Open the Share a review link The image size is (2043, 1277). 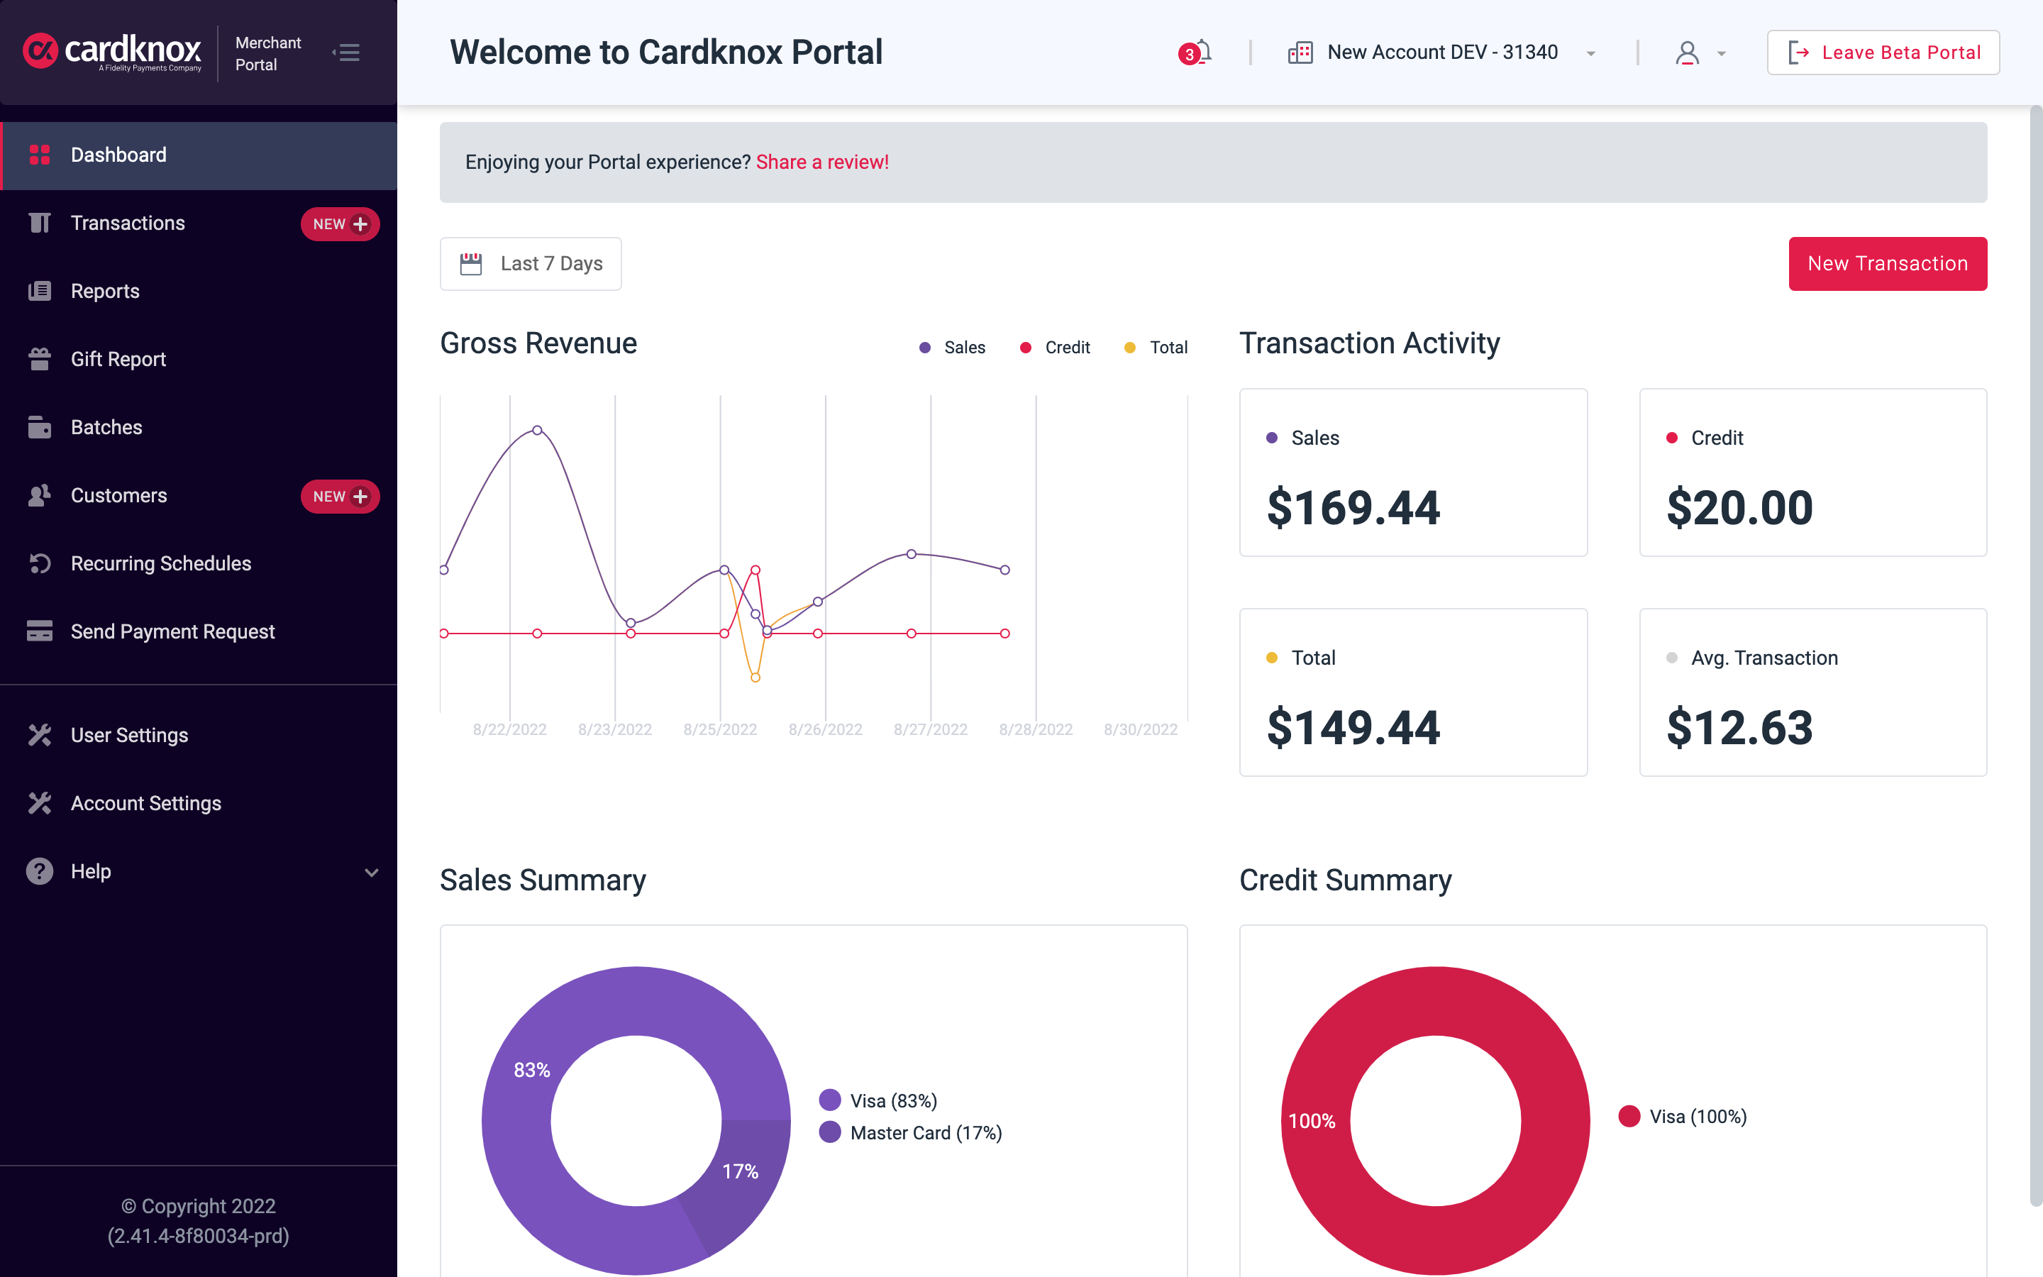[x=822, y=161]
